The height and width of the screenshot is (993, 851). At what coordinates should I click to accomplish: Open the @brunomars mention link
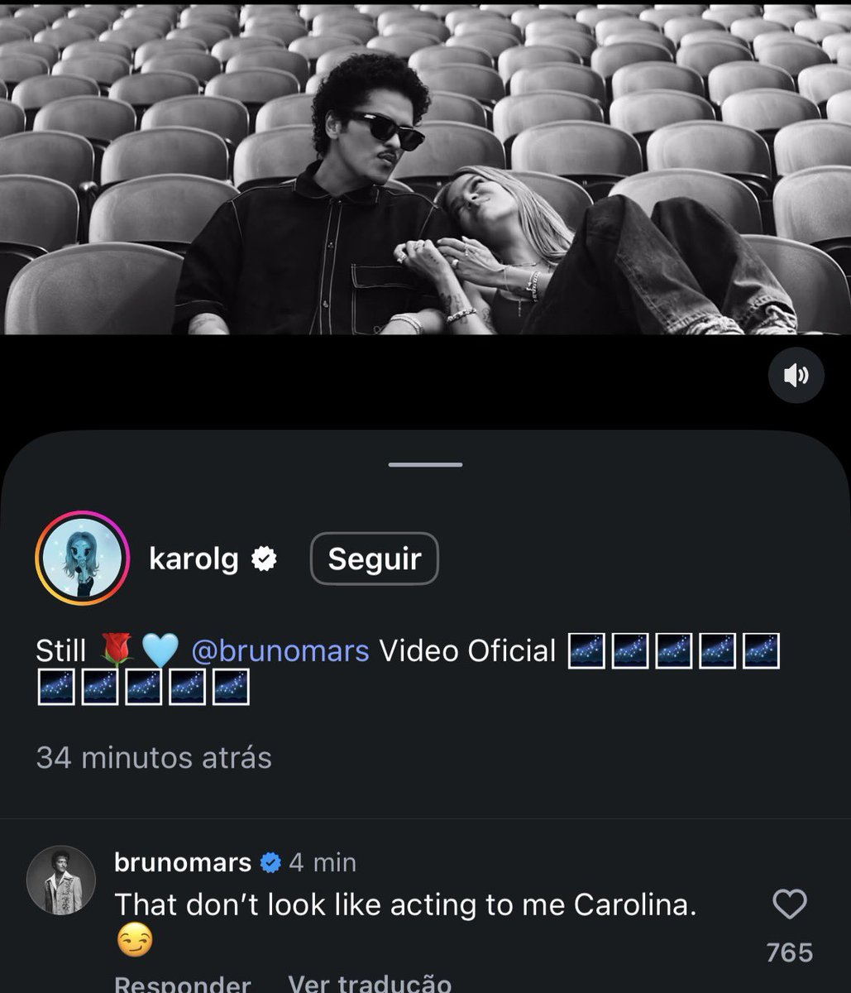coord(280,651)
